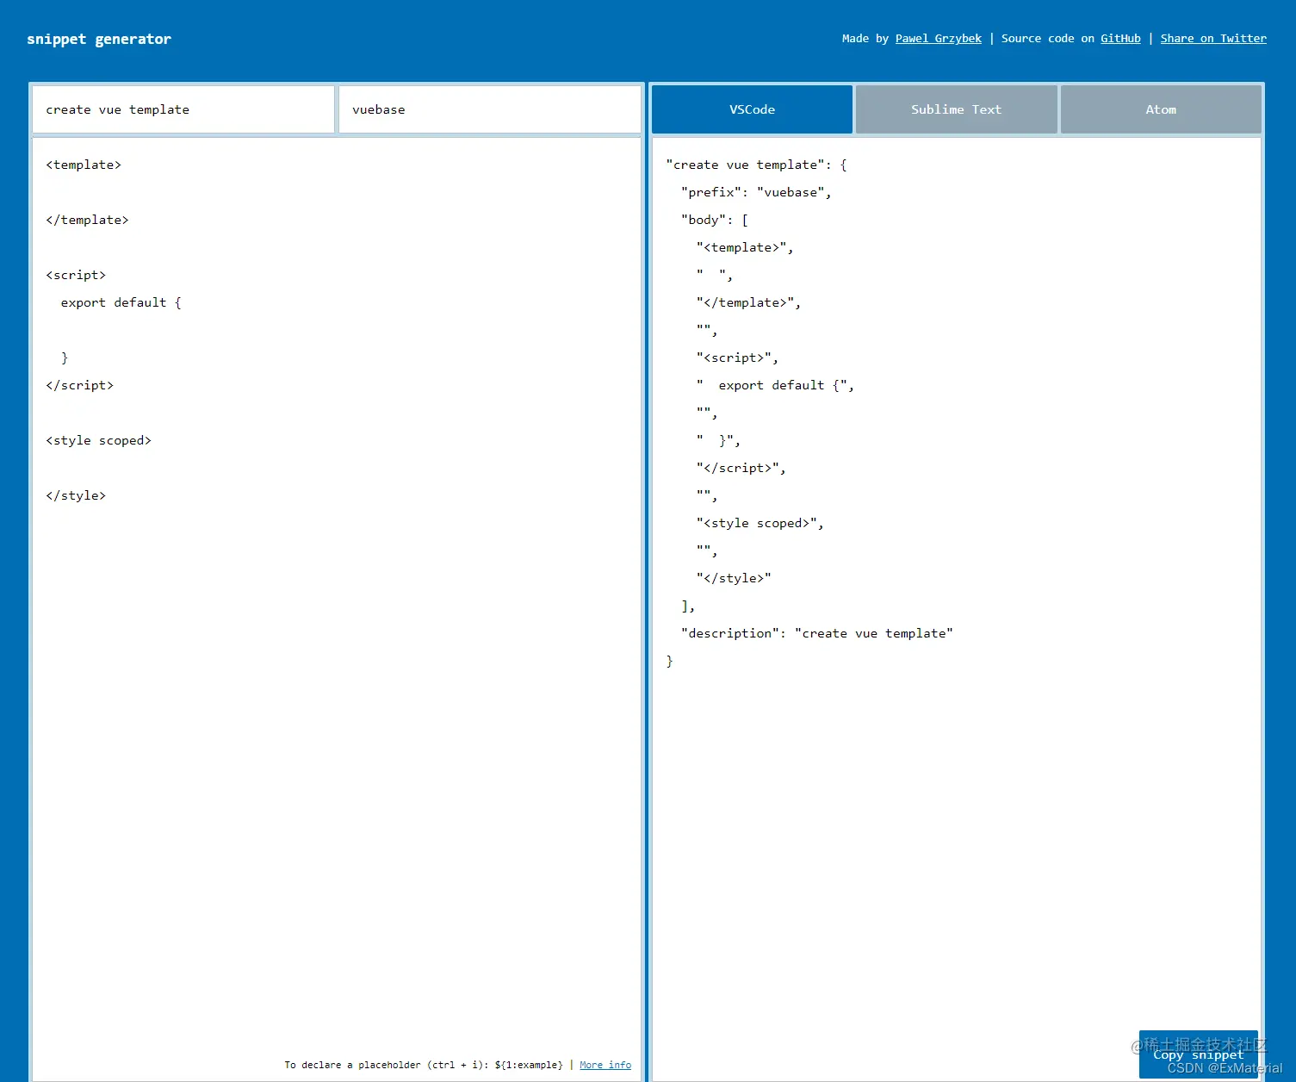Select the Sublime Text tab
Screen dimensions: 1296x1082
coord(956,109)
